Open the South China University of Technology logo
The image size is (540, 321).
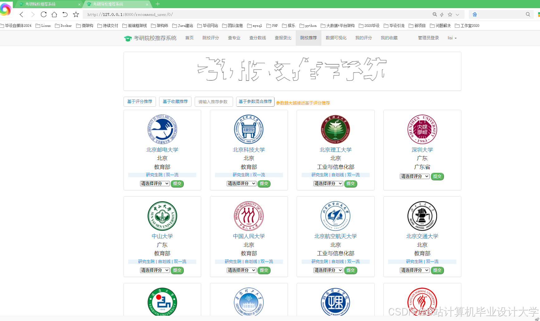click(249, 302)
